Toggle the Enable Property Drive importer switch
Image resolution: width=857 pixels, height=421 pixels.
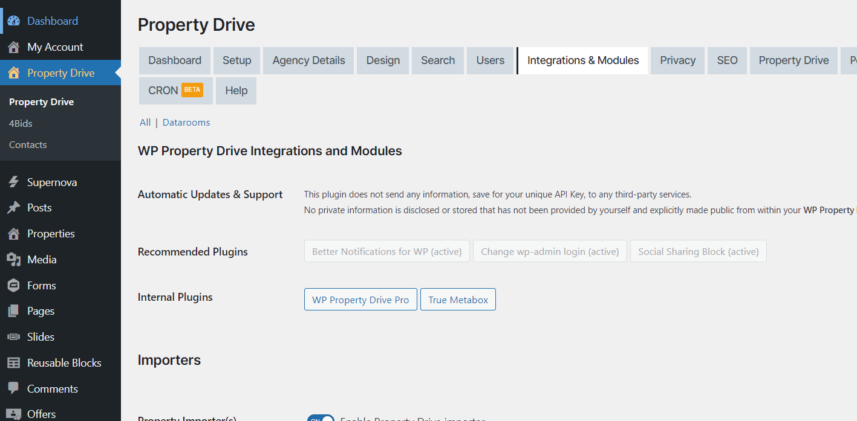[x=321, y=418]
